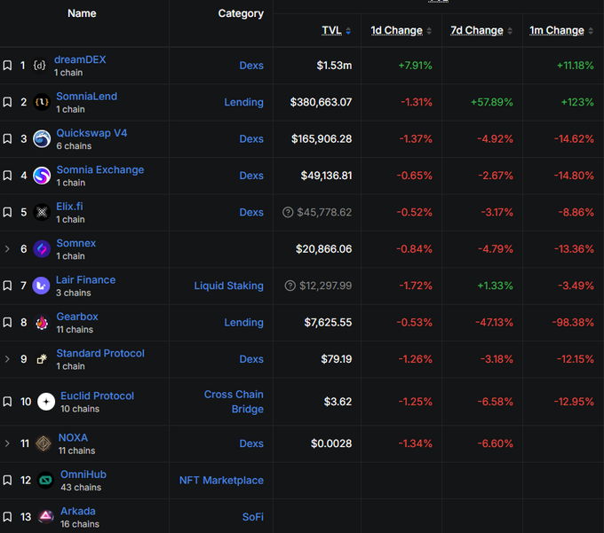Image resolution: width=604 pixels, height=533 pixels.
Task: Click the $0.0028 TVL value
Action: click(331, 443)
